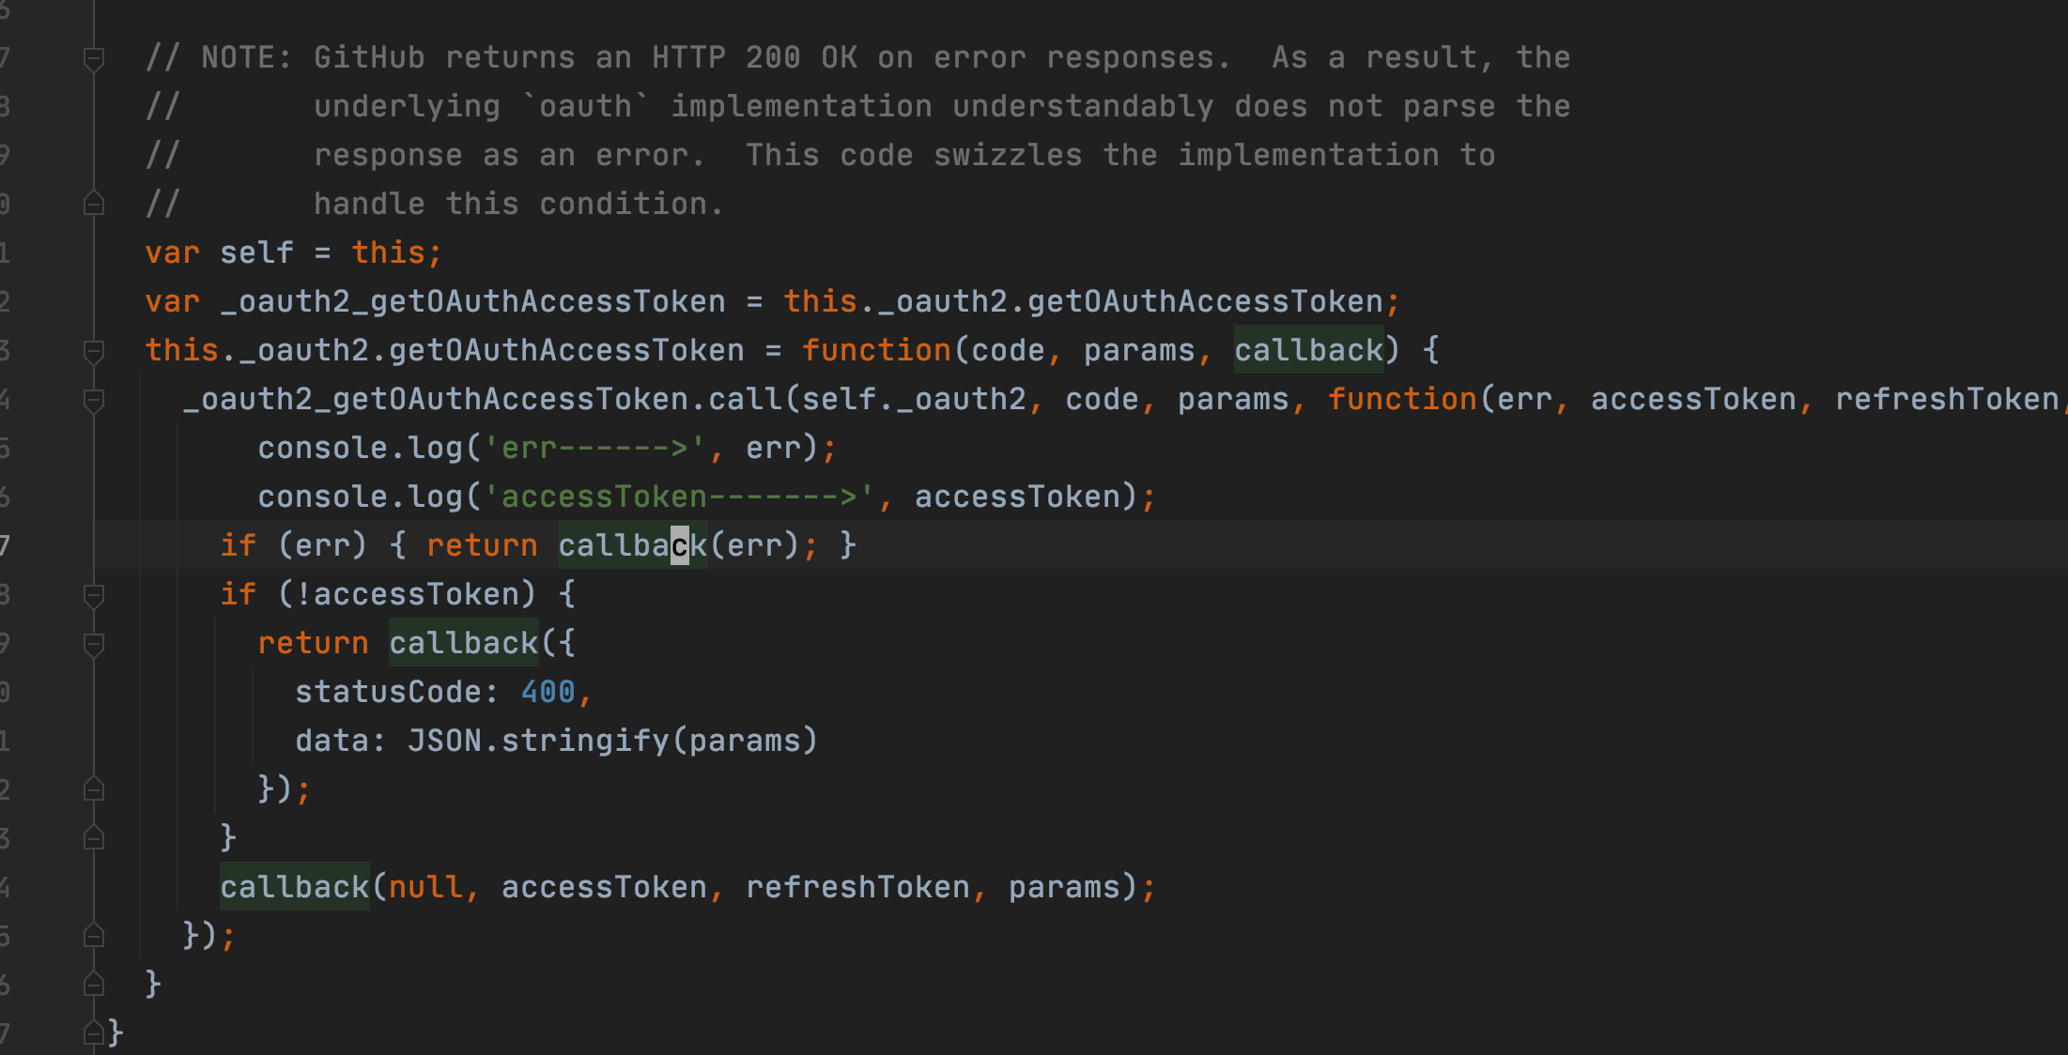Click 'null' argument in the final callback call
The image size is (2068, 1055).
[x=425, y=887]
